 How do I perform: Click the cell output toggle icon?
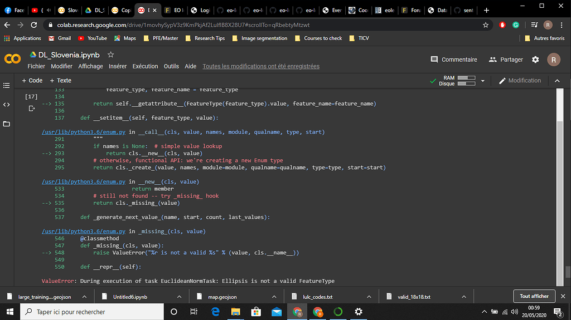[x=32, y=109]
